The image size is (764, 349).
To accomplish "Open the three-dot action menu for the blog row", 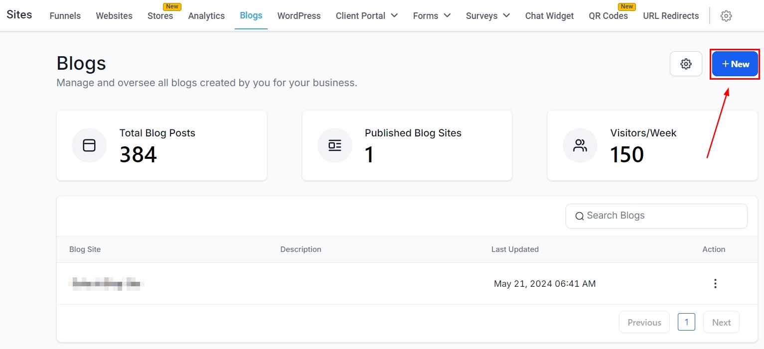I will point(715,284).
